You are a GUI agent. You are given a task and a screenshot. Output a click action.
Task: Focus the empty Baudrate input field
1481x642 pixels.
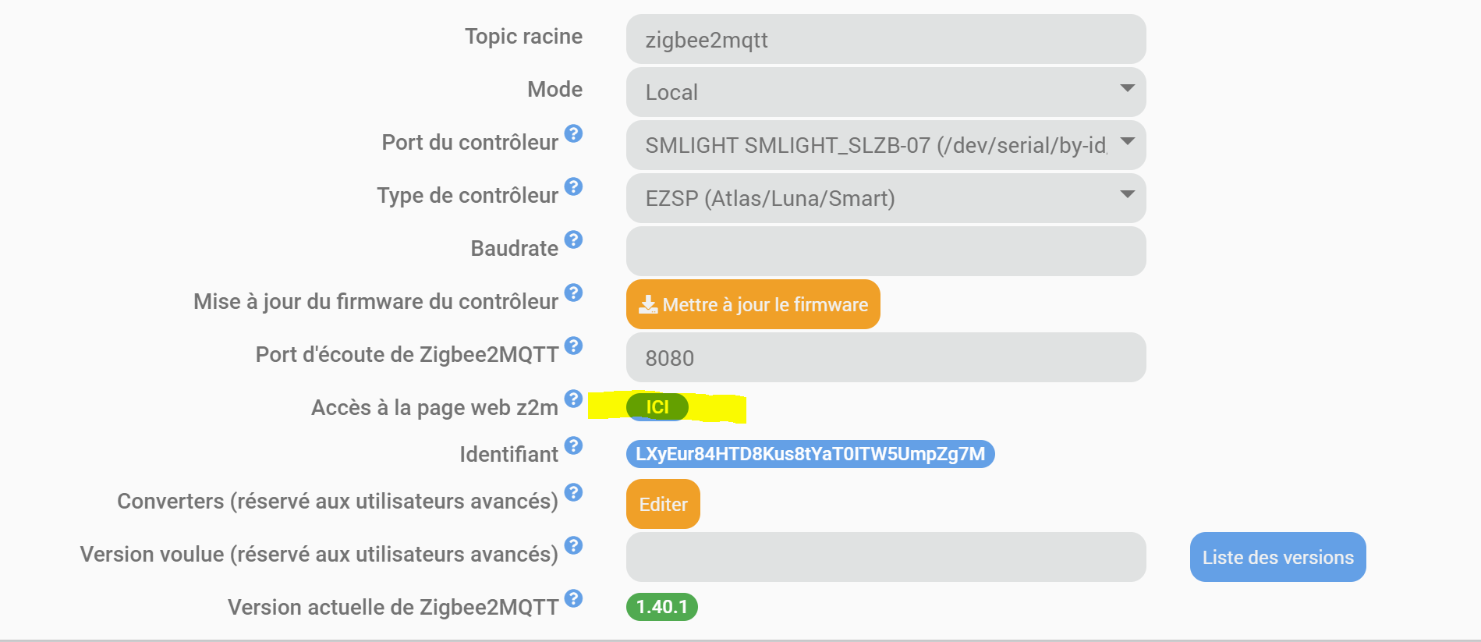pyautogui.click(x=885, y=251)
